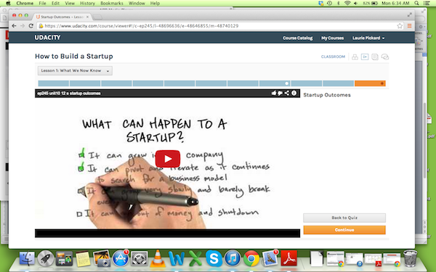Open the Bookmarks menu

(112, 4)
